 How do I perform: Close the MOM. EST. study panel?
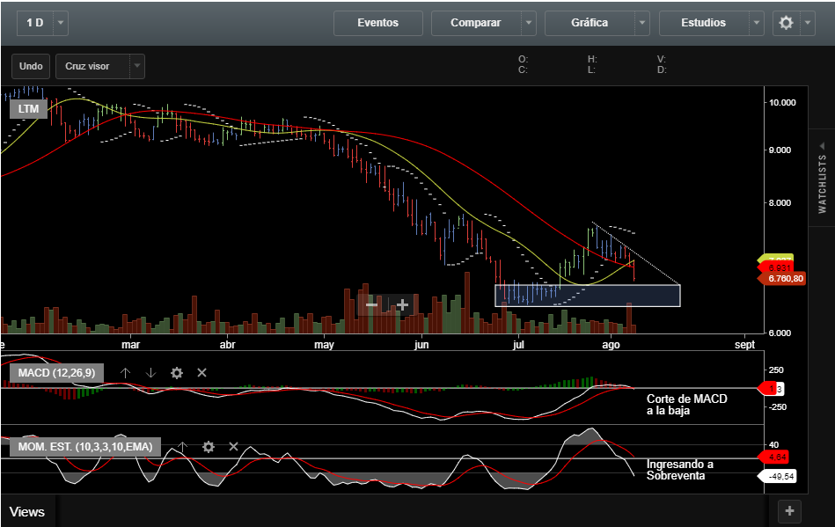[234, 447]
